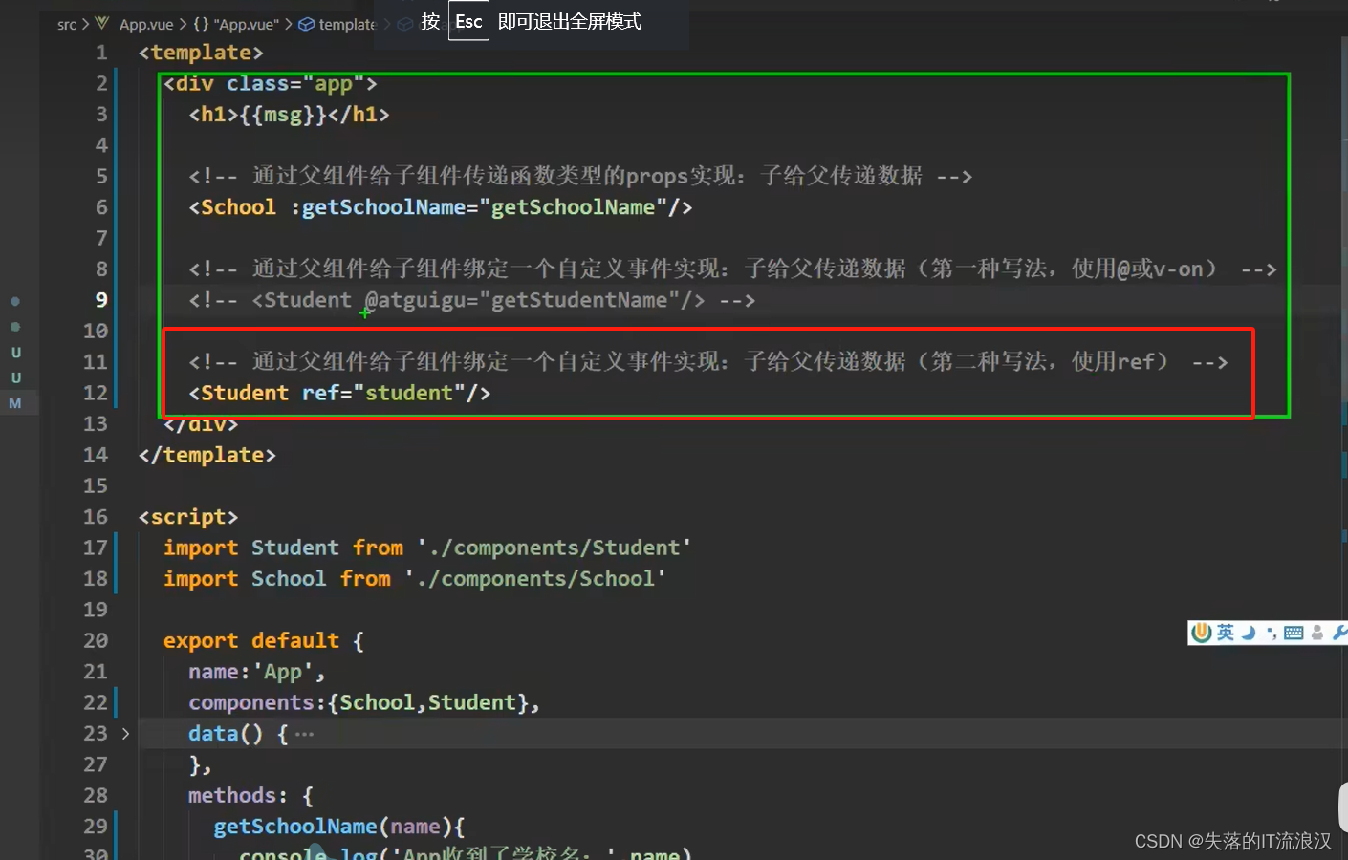Expand the folded data() block arrow
The image size is (1348, 860).
click(125, 734)
